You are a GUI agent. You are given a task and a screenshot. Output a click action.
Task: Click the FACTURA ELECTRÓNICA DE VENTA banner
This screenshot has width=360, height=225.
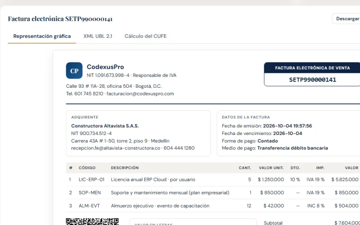pyautogui.click(x=312, y=68)
